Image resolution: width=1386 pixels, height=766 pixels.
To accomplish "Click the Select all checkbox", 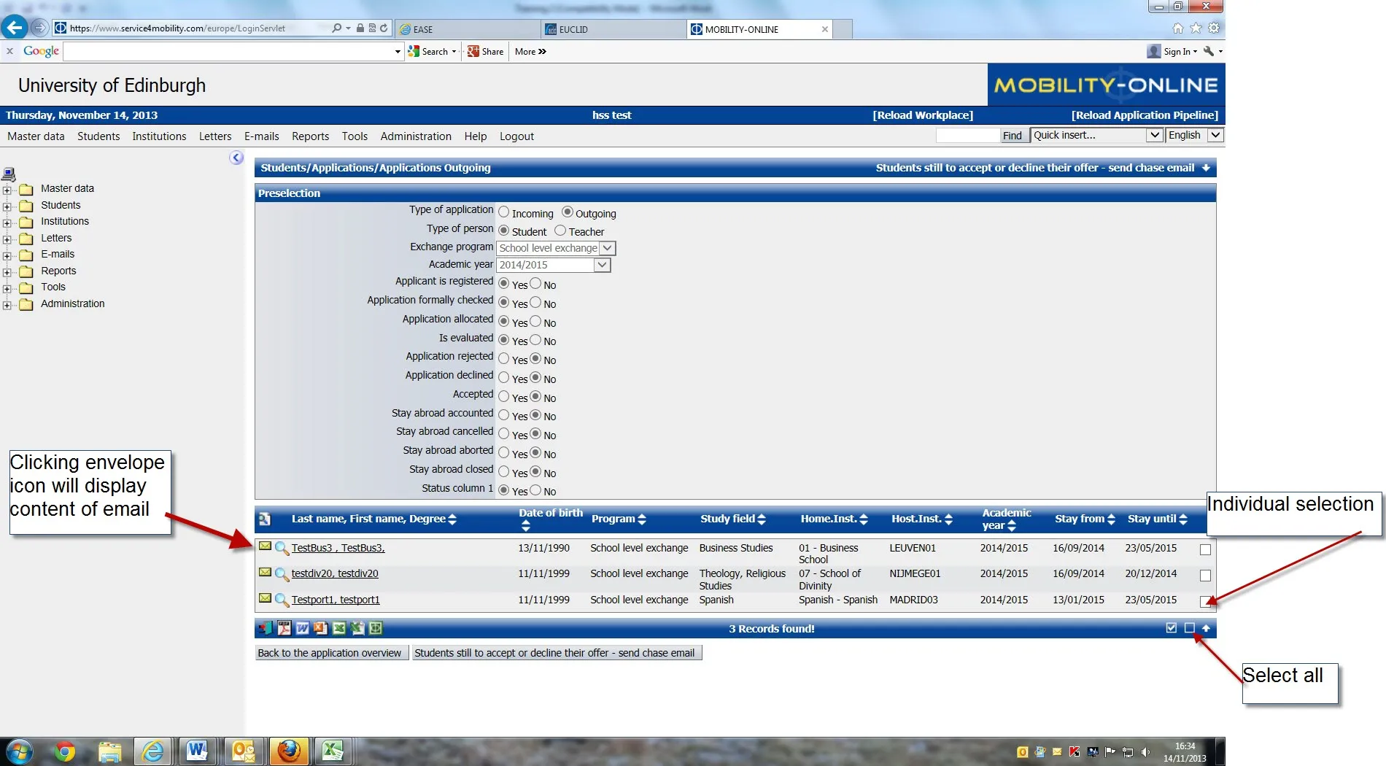I will point(1172,628).
